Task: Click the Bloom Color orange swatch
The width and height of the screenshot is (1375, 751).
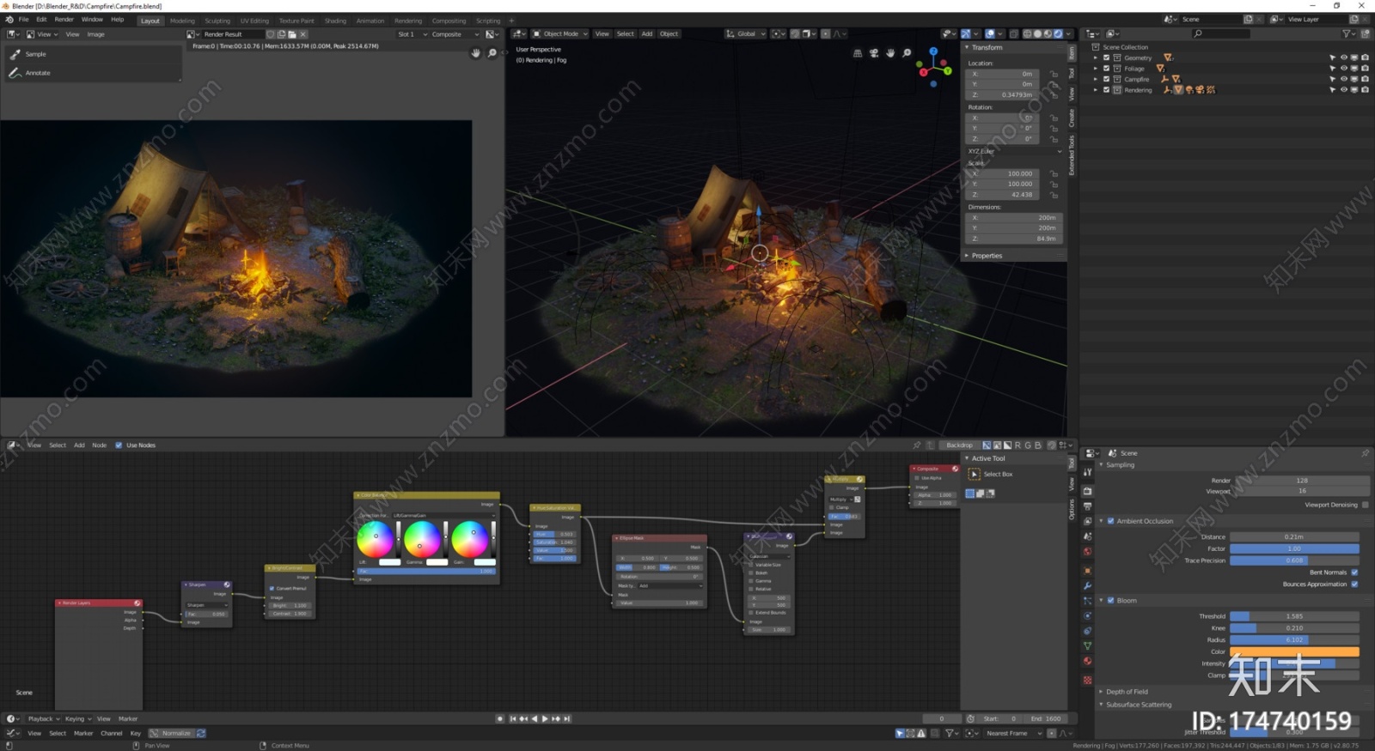Action: [x=1294, y=652]
